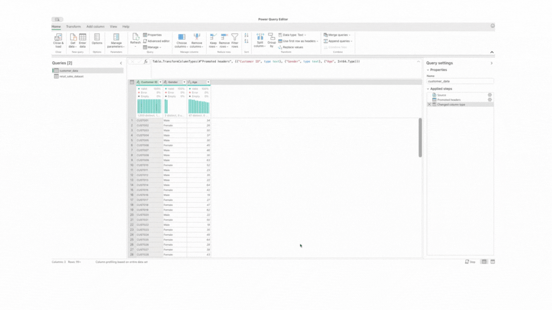Image resolution: width=552 pixels, height=310 pixels.
Task: Sort ascending with A-Z icon
Action: pos(246,35)
